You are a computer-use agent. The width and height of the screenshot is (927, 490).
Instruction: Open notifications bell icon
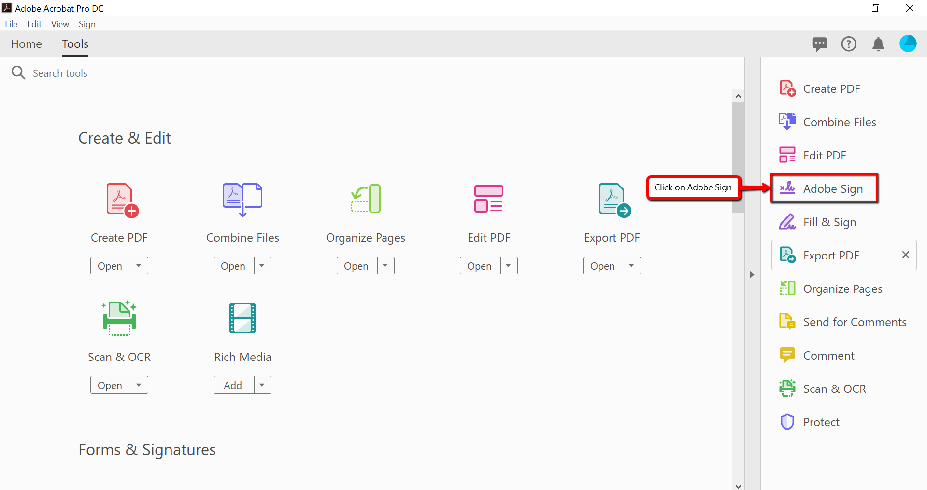(878, 44)
